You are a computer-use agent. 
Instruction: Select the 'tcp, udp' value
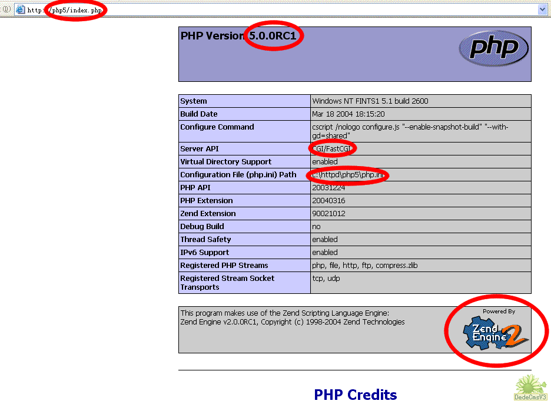click(x=326, y=279)
